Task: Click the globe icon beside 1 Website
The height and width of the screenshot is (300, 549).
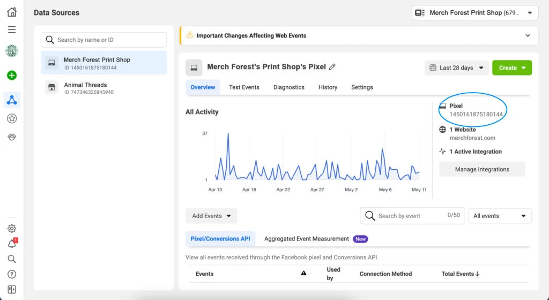Action: point(442,129)
